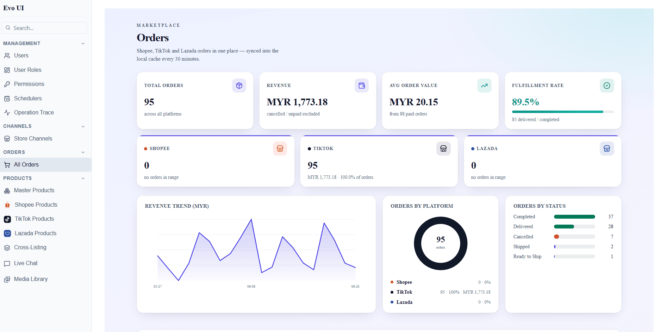
Task: Click the Cross-Listing layers icon
Action: [7, 248]
